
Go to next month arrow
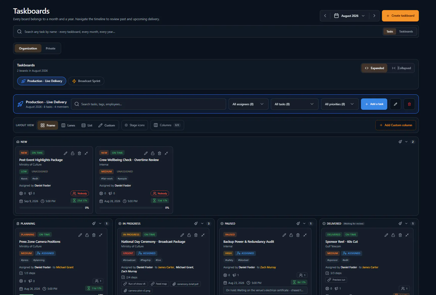point(374,16)
